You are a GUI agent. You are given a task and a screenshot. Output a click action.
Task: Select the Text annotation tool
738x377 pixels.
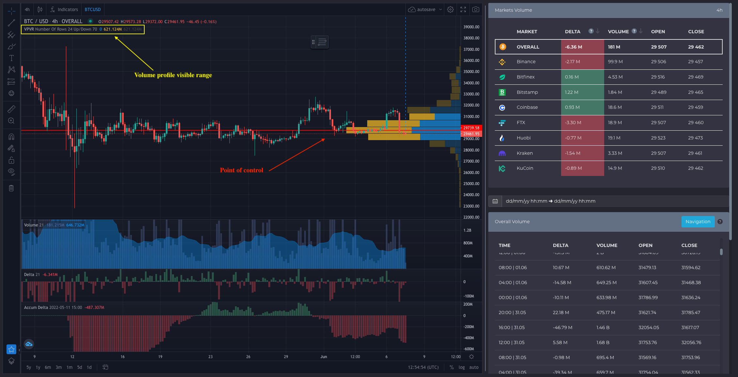[x=11, y=58]
